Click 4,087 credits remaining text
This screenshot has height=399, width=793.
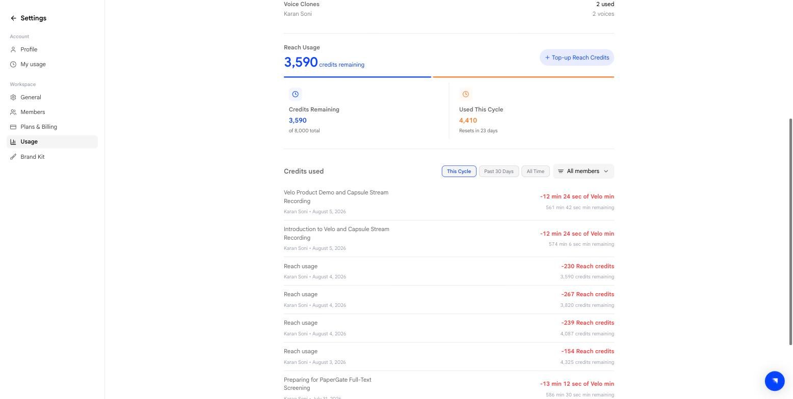pyautogui.click(x=587, y=334)
